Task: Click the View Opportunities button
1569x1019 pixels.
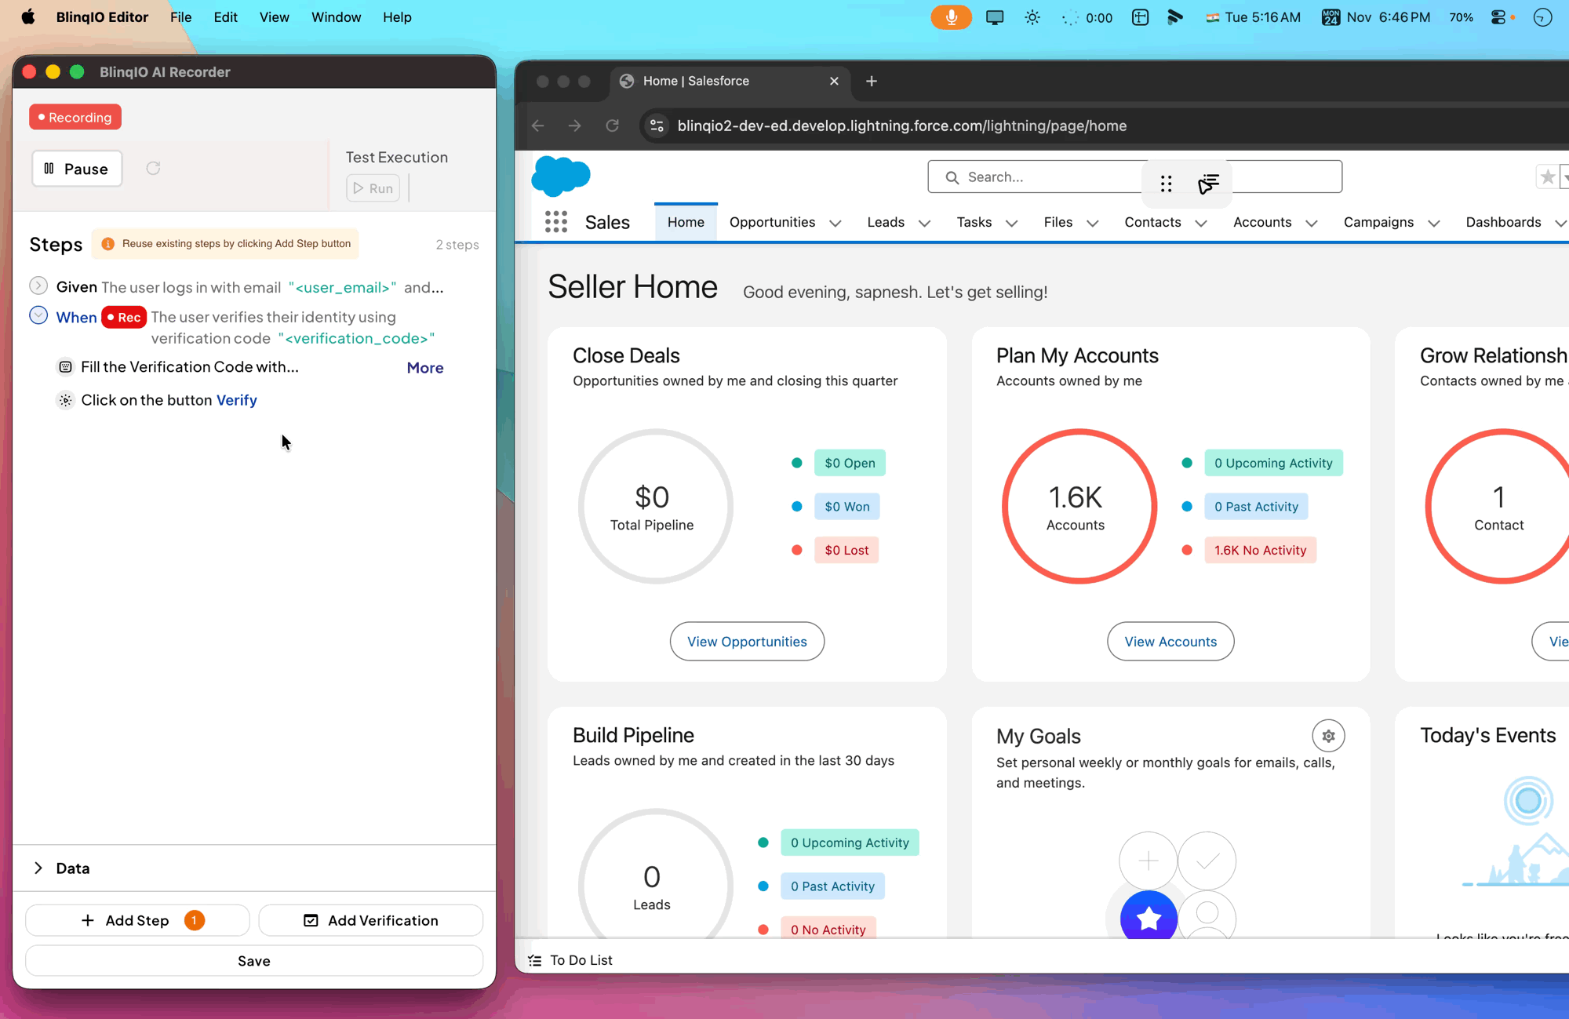Action: coord(747,642)
